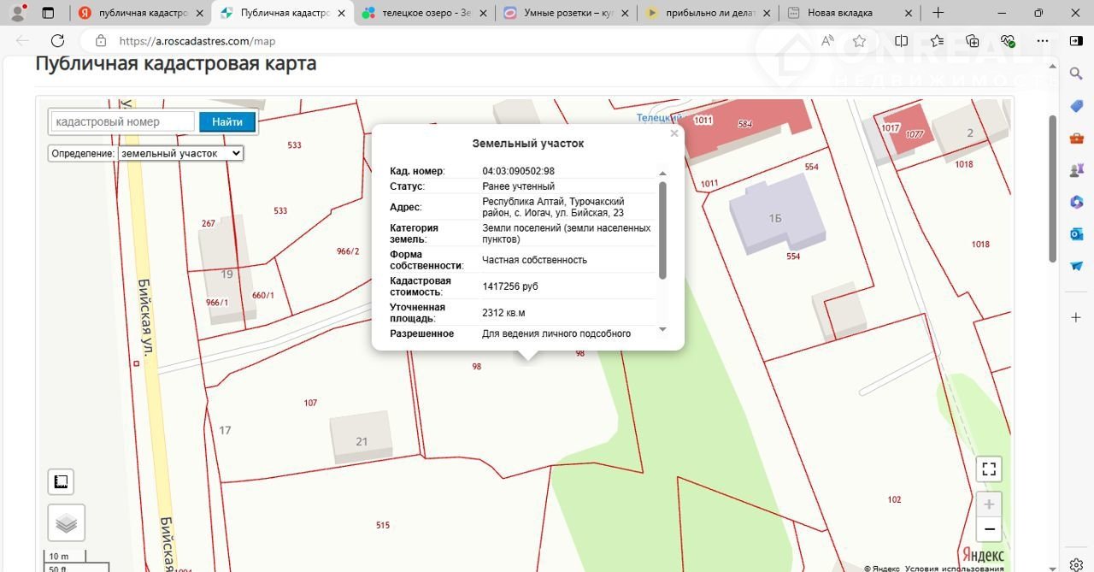Click the cadastral number input field
Image resolution: width=1094 pixels, height=572 pixels.
point(122,121)
